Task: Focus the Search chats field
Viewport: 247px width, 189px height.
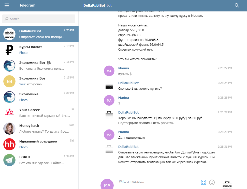Action: pos(39,19)
